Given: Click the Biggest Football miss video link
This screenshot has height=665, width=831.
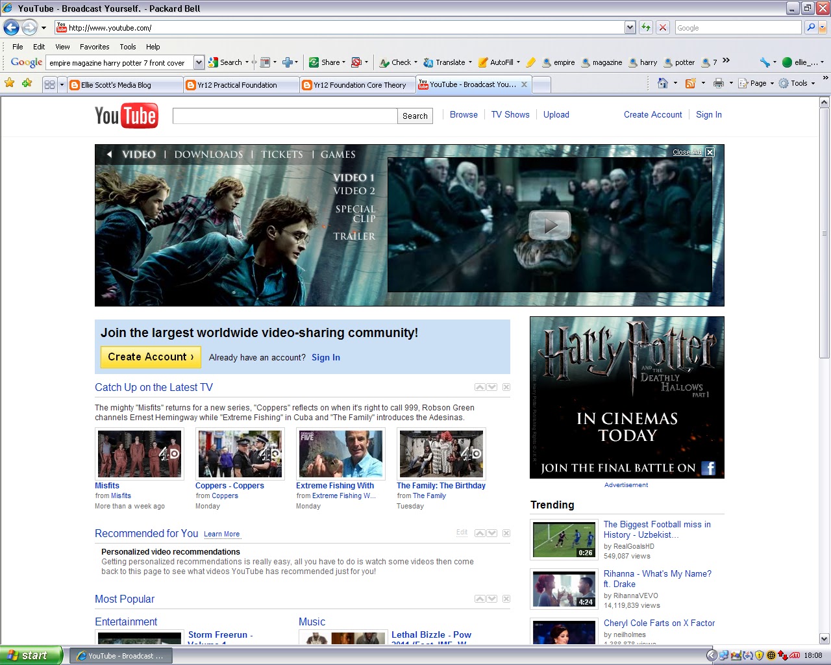Looking at the screenshot, I should [657, 529].
